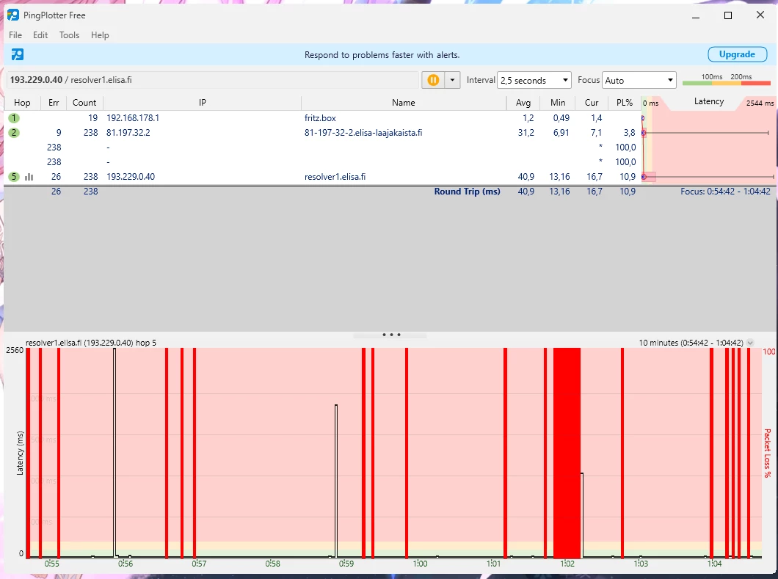Image resolution: width=778 pixels, height=579 pixels.
Task: Select IP address 81.197.32.2
Action: pyautogui.click(x=128, y=133)
